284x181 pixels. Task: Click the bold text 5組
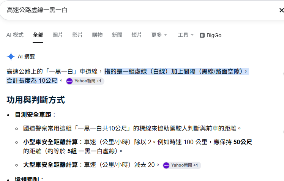(x=72, y=151)
